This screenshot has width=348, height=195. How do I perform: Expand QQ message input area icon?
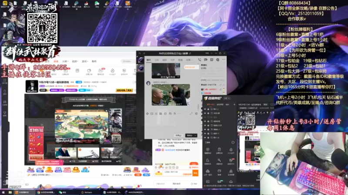(191, 114)
